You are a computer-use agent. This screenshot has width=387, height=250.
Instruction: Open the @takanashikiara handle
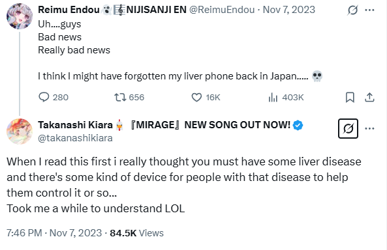click(75, 138)
